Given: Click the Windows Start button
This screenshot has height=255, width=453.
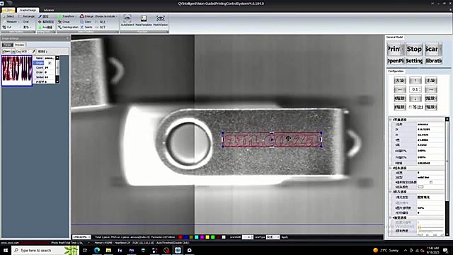Looking at the screenshot, I should 6,250.
